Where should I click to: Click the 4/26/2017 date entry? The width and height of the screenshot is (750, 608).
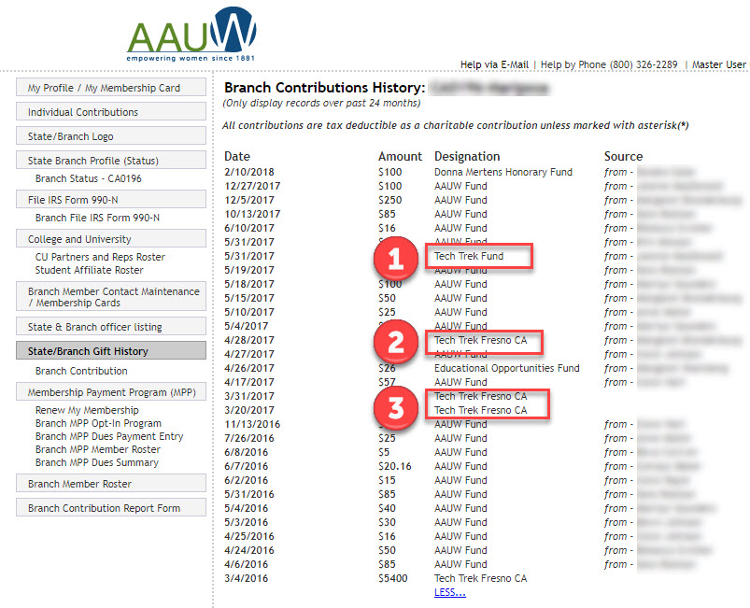[x=249, y=368]
